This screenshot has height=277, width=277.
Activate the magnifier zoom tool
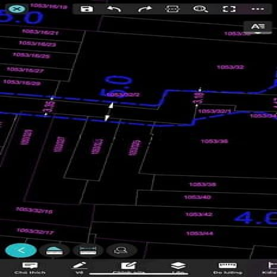click(x=201, y=9)
